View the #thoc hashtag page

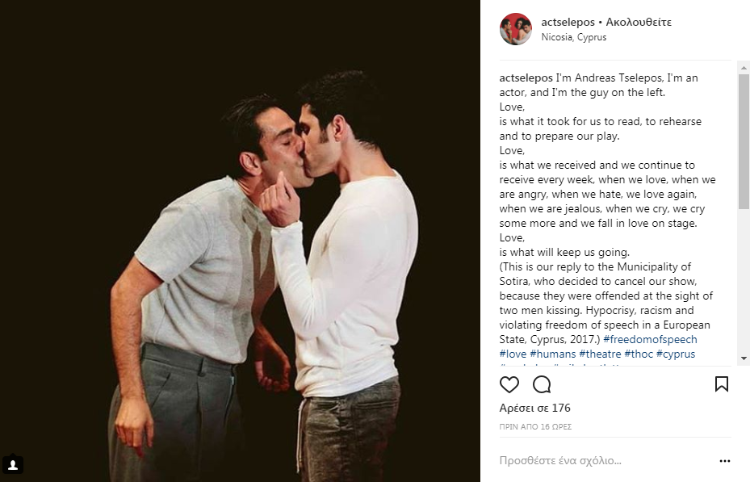[638, 354]
